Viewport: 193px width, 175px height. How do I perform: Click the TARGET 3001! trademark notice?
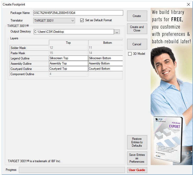(x=34, y=161)
